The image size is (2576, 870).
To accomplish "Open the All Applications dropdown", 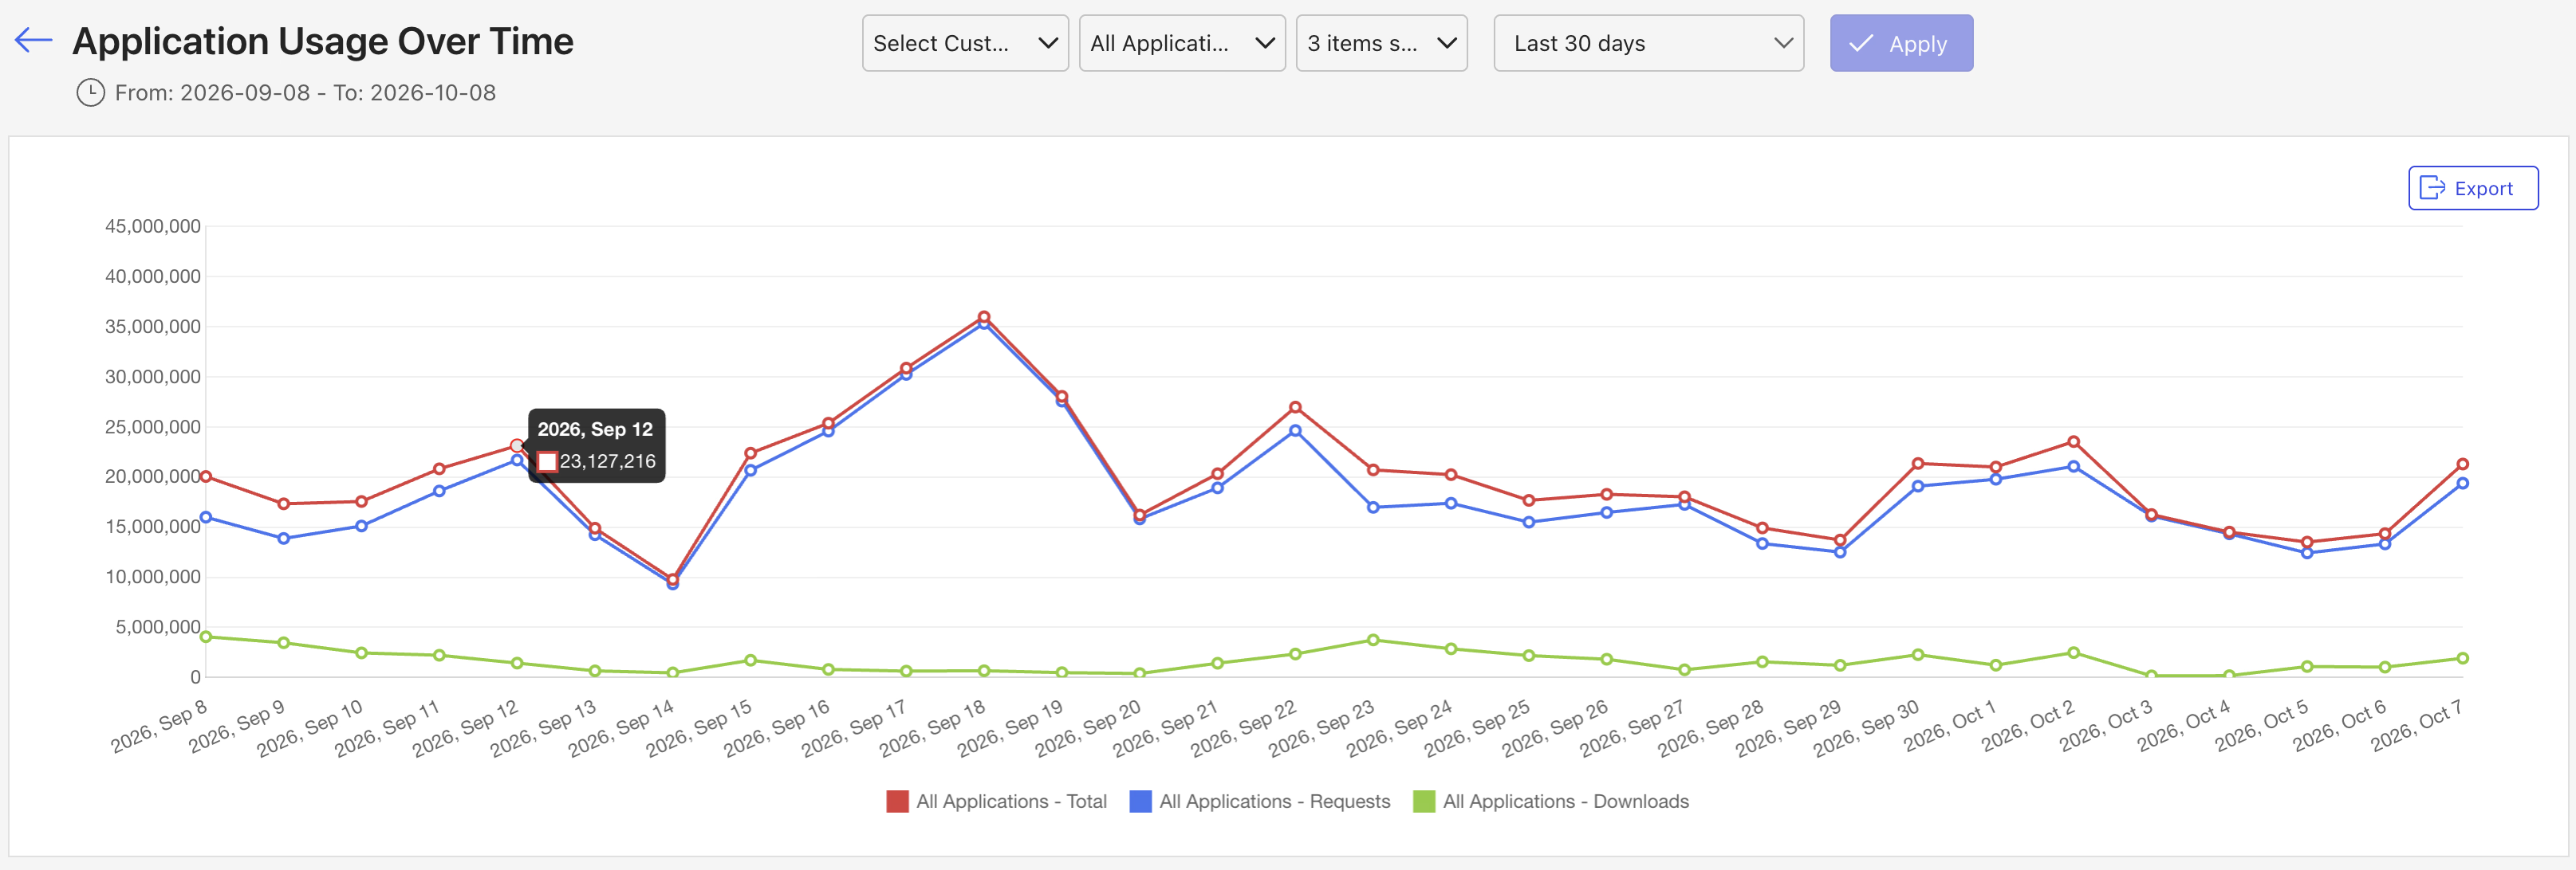I will point(1182,43).
